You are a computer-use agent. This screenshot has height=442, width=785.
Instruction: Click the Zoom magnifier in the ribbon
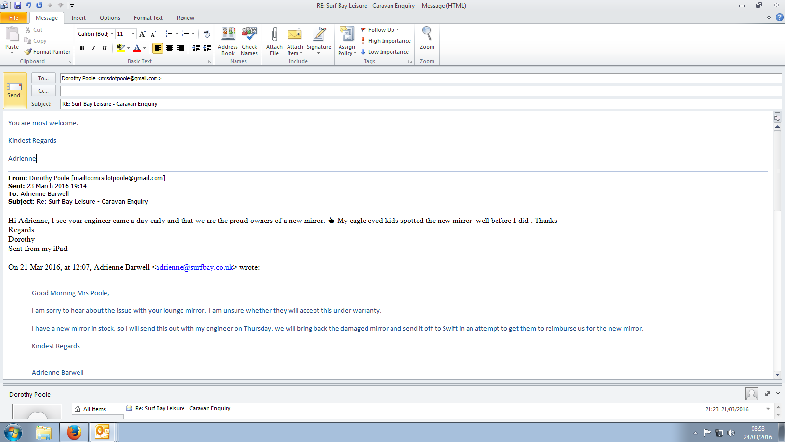pos(427,38)
